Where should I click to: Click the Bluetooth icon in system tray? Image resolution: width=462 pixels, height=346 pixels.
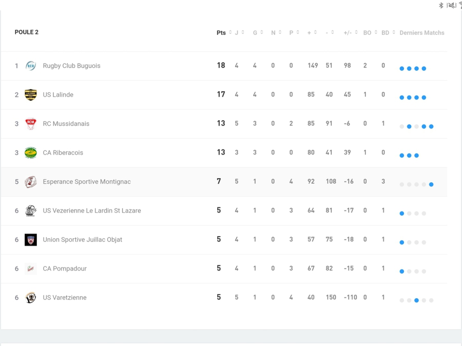(441, 5)
